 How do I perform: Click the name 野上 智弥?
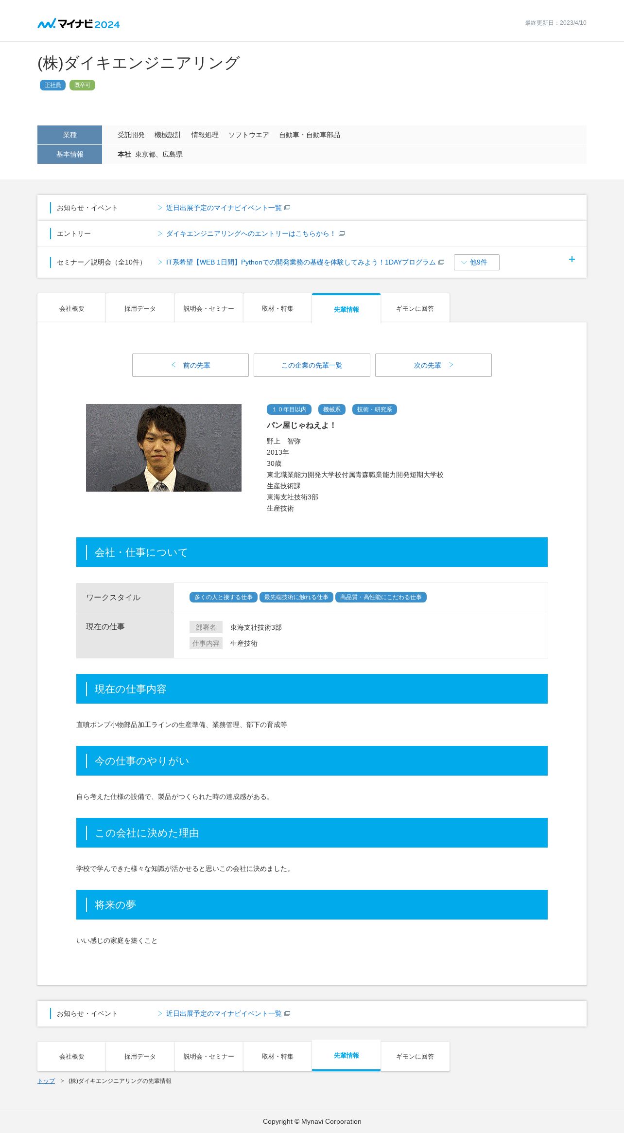[284, 441]
